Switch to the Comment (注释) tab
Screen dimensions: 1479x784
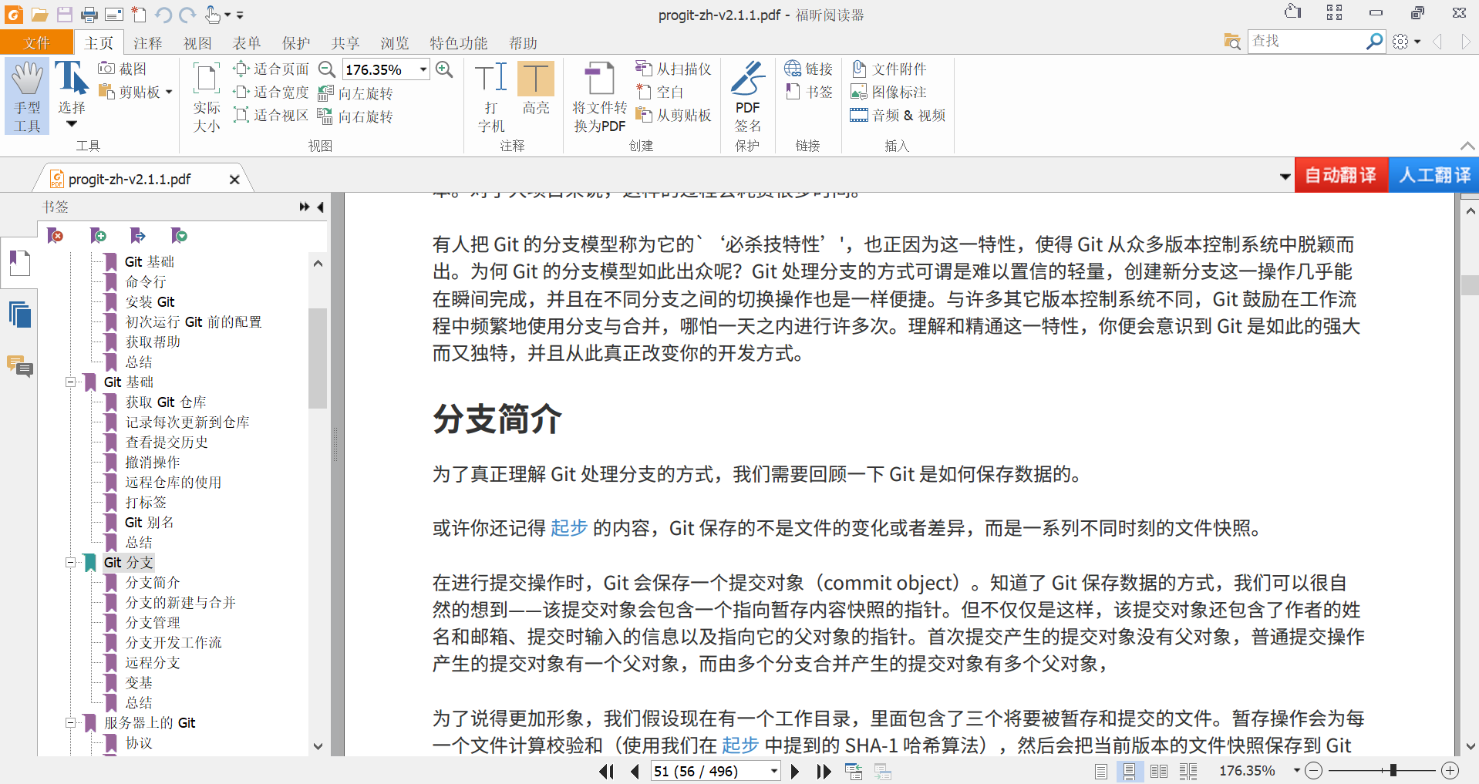click(147, 43)
